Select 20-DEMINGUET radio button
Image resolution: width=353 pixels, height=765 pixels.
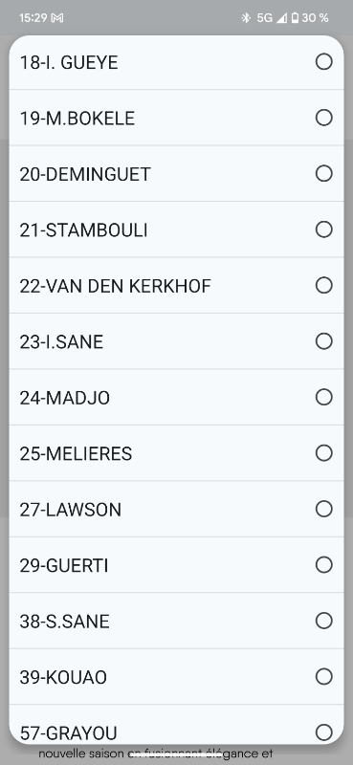tap(323, 173)
